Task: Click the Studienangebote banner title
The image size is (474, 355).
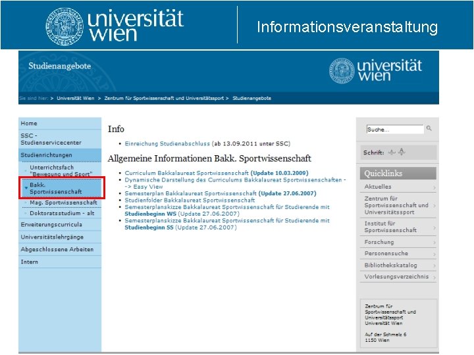Action: pos(59,66)
